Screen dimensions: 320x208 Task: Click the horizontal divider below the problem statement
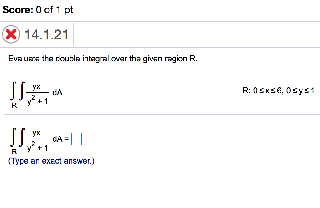(x=160, y=114)
